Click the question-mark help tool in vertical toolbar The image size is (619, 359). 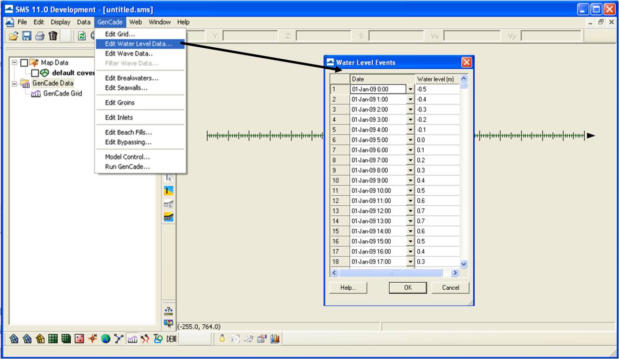[x=168, y=311]
